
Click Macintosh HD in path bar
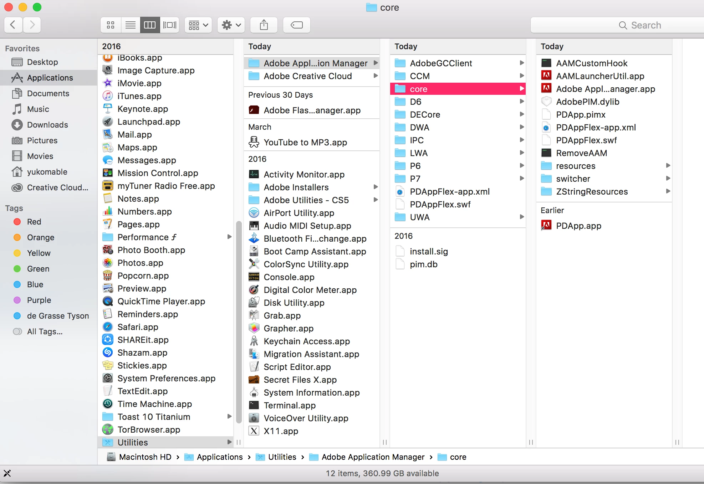(145, 457)
